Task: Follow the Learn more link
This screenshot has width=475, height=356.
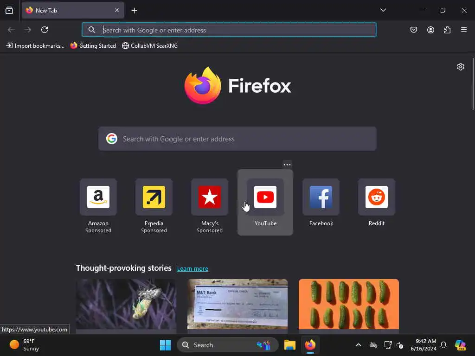Action: coord(193,268)
